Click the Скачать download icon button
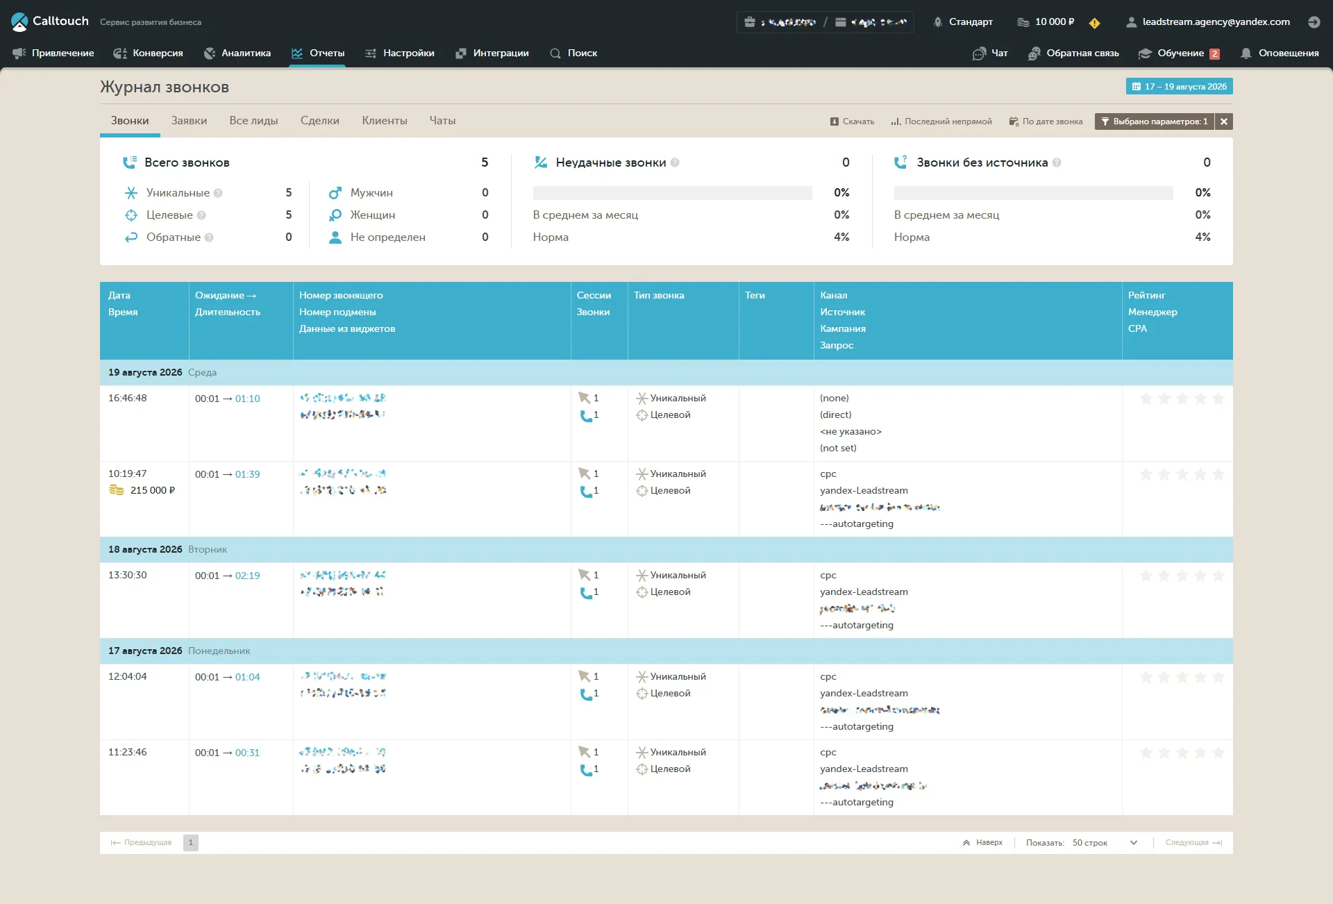The width and height of the screenshot is (1333, 904). click(852, 122)
